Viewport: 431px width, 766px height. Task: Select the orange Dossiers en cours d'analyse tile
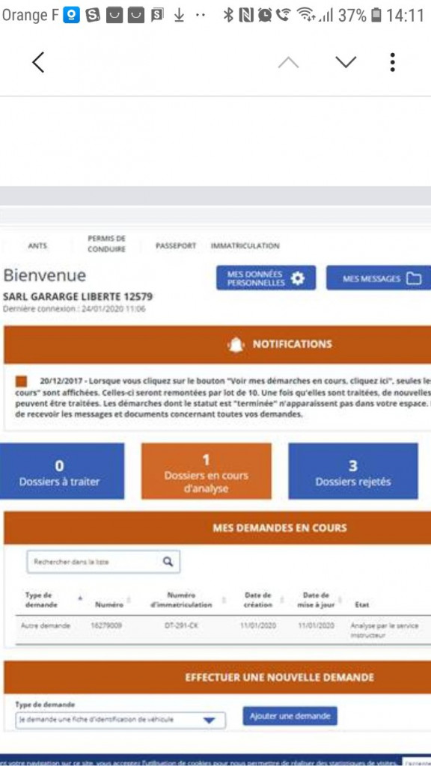point(207,471)
